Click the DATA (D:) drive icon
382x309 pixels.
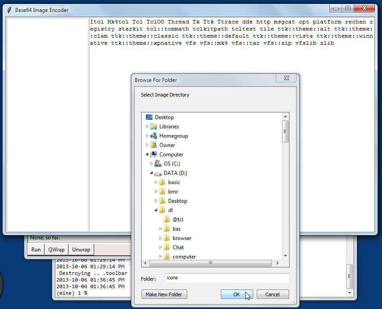[x=158, y=173]
